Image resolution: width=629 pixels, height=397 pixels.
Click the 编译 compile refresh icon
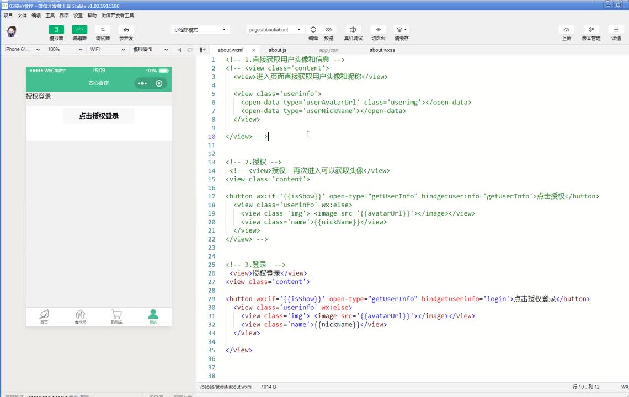click(313, 30)
